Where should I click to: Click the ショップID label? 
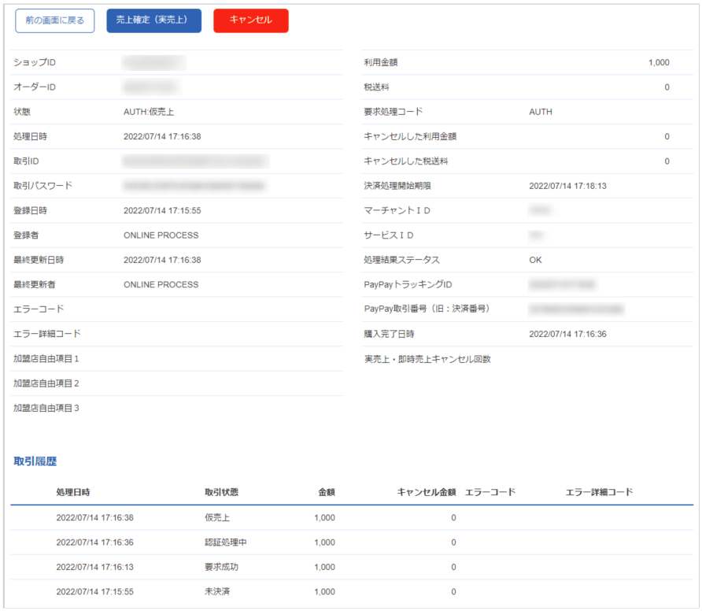click(x=35, y=63)
